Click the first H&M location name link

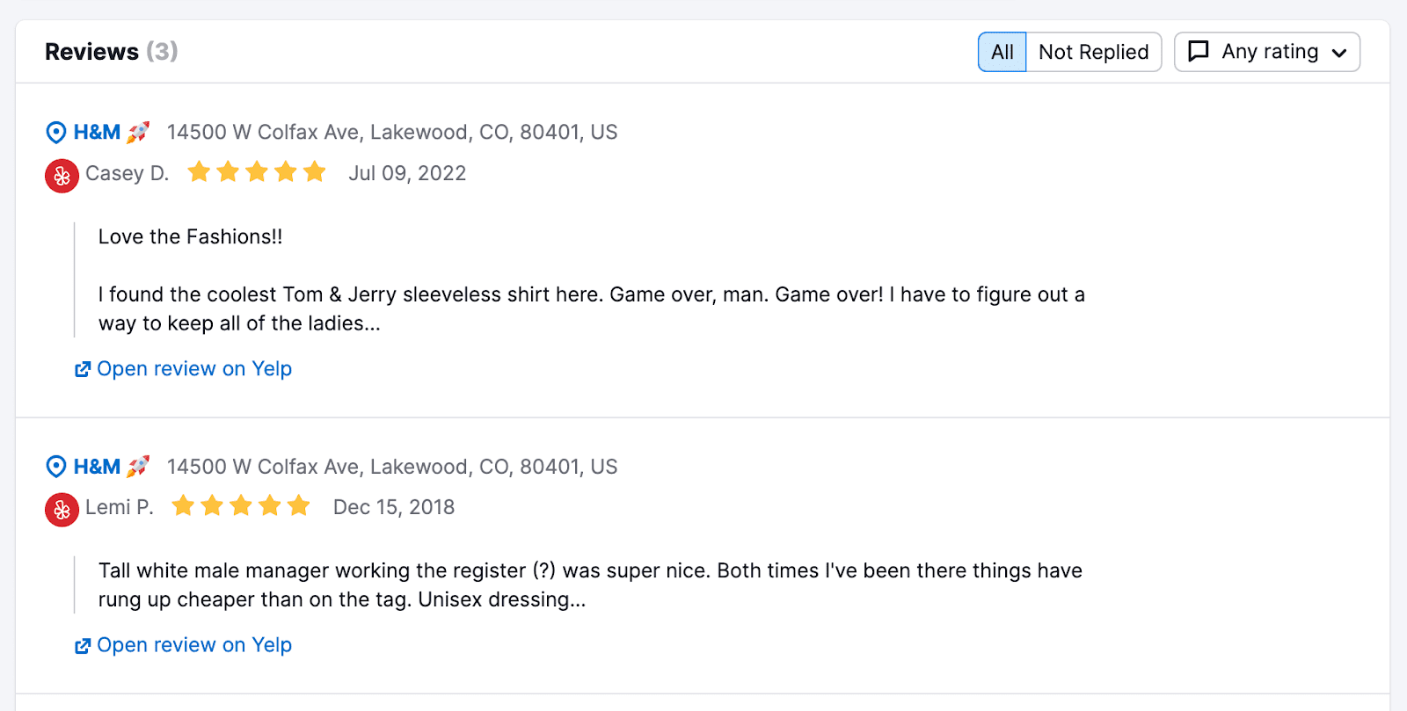(x=97, y=133)
